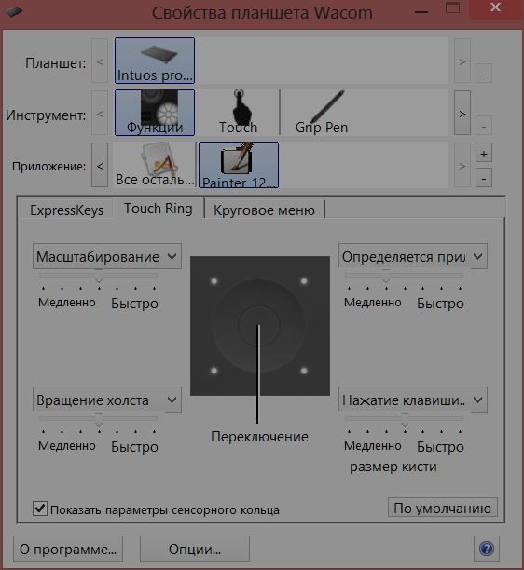Image resolution: width=524 pixels, height=570 pixels.
Task: Remove tool with the Инструмент minus button
Action: [484, 126]
